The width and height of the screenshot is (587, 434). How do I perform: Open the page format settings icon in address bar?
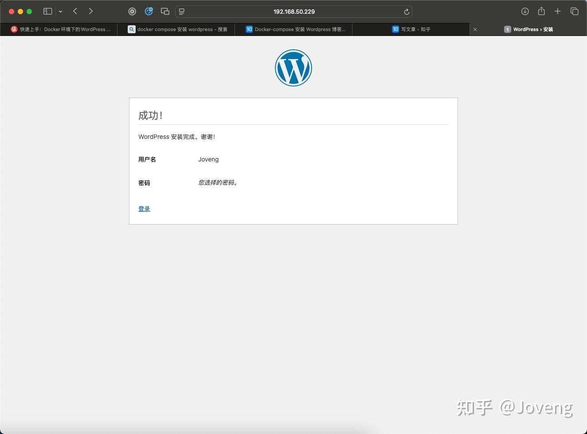[181, 12]
